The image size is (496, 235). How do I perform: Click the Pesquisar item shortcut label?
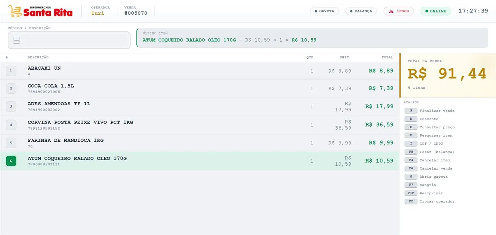[436, 136]
